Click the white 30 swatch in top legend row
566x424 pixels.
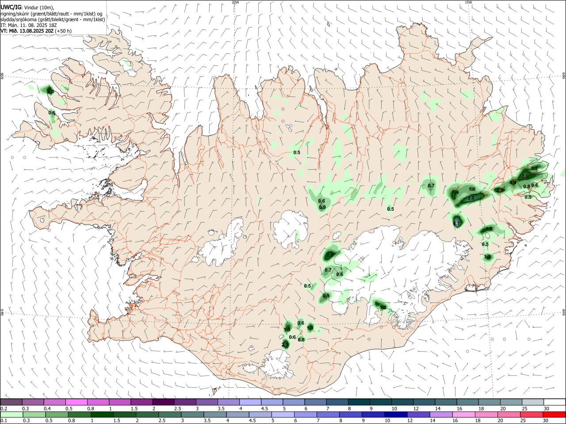tap(554, 402)
